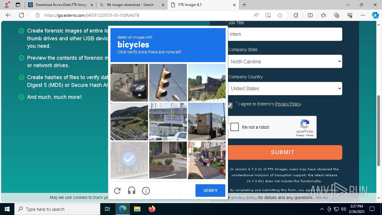Open notification center
The height and width of the screenshot is (215, 382).
(x=372, y=209)
